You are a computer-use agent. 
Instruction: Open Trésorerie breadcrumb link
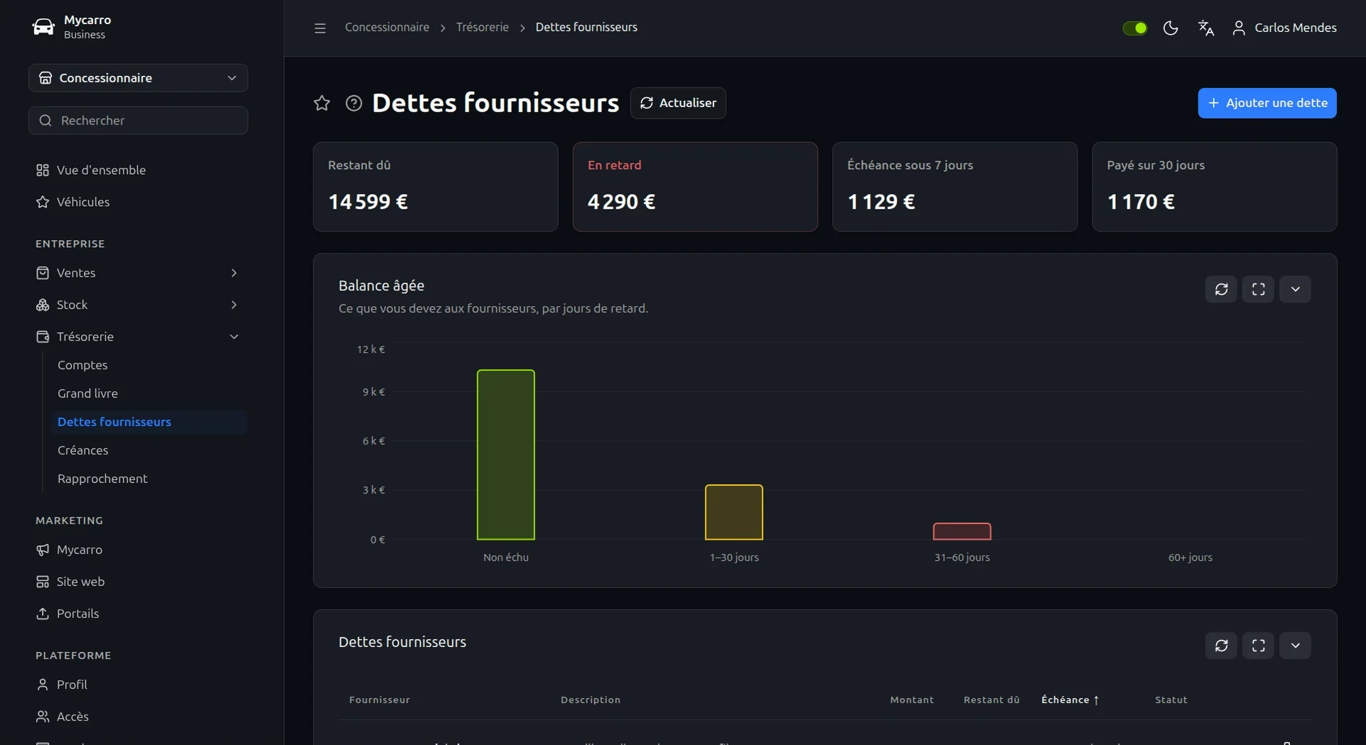[x=482, y=28]
